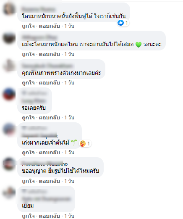
Task: Like the คุณพี่ในภาพพรางตัว comment
Action: [28, 83]
